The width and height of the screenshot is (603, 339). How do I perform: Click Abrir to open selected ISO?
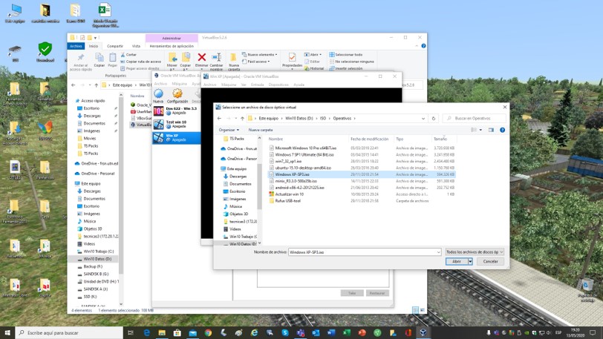457,261
